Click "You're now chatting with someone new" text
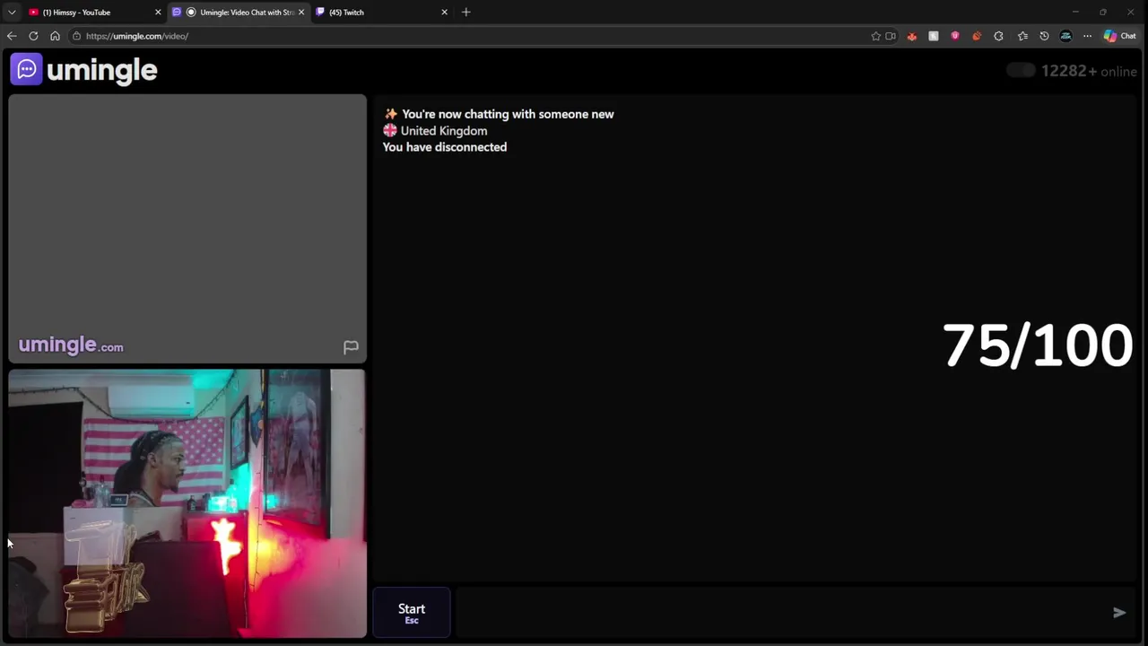This screenshot has height=646, width=1148. coord(508,114)
